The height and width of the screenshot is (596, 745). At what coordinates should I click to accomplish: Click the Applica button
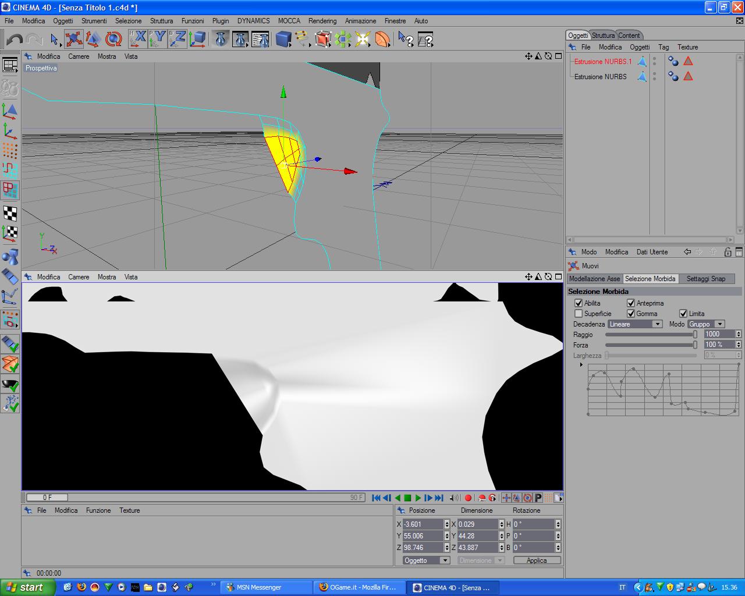(537, 560)
